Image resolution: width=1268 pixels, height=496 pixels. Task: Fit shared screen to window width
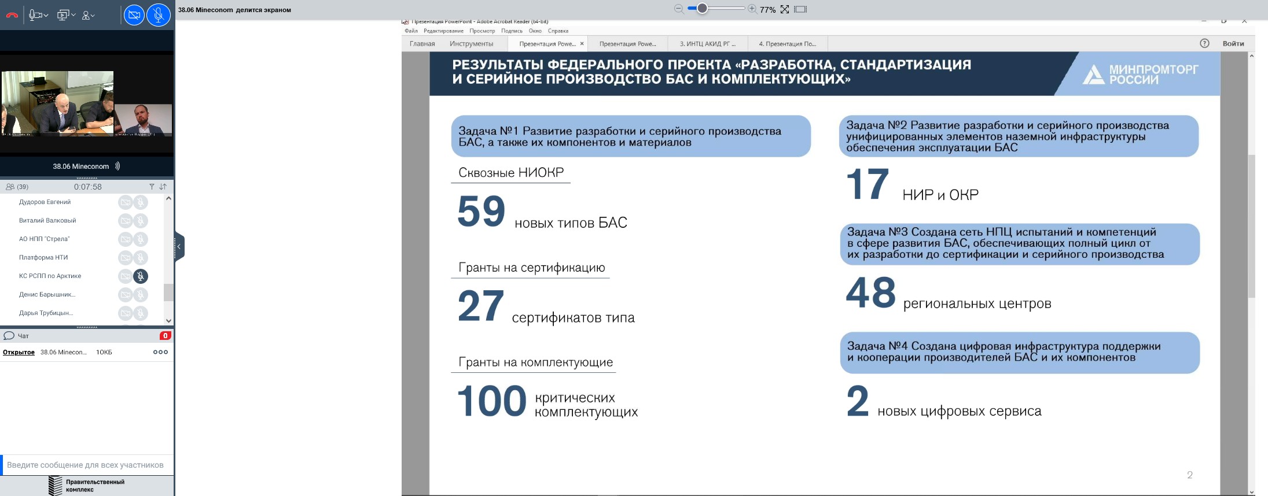click(800, 9)
